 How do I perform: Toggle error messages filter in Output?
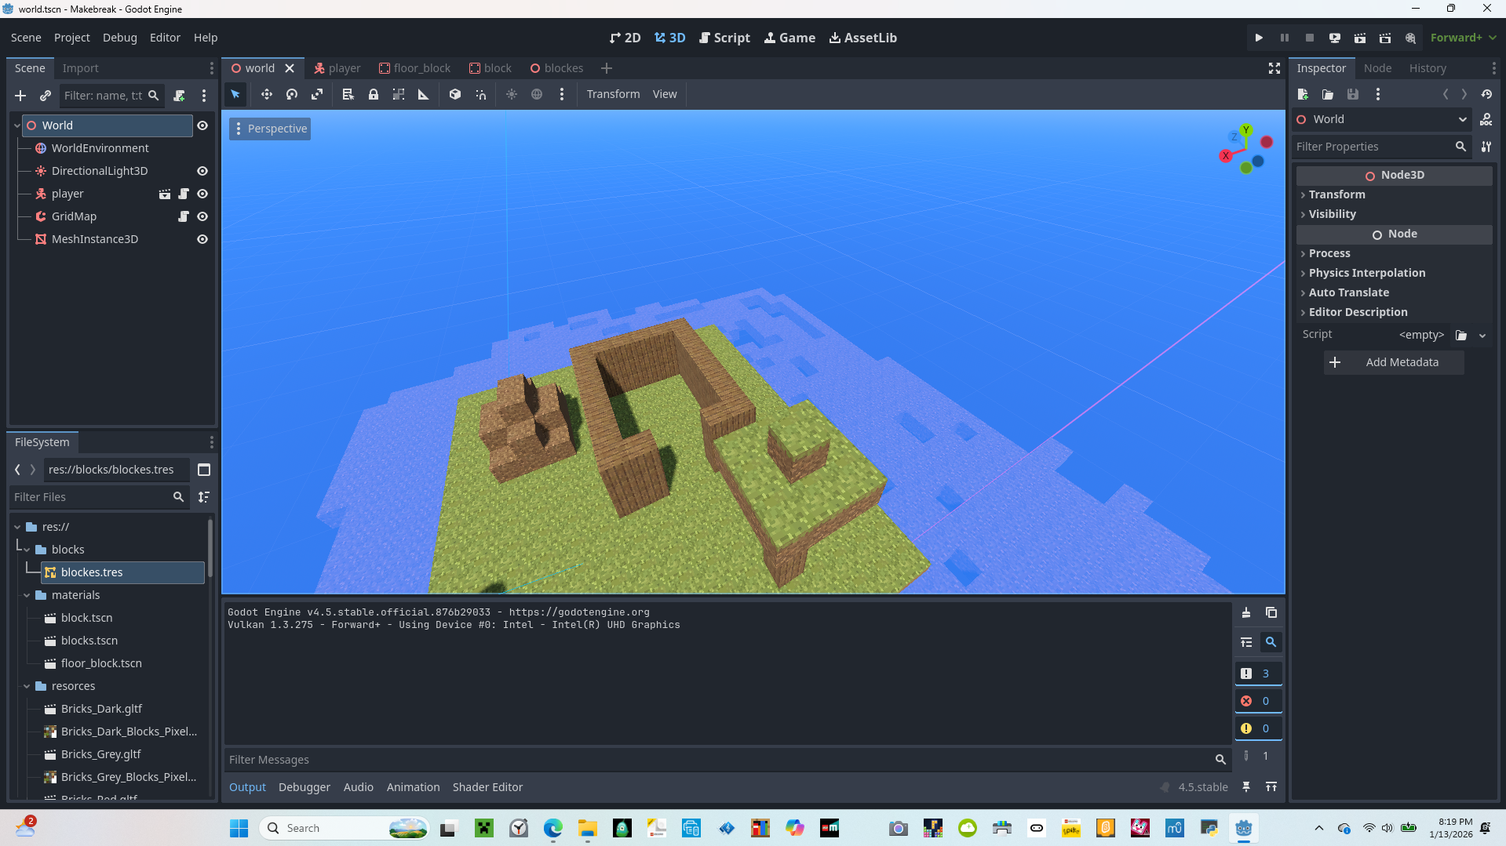point(1258,701)
